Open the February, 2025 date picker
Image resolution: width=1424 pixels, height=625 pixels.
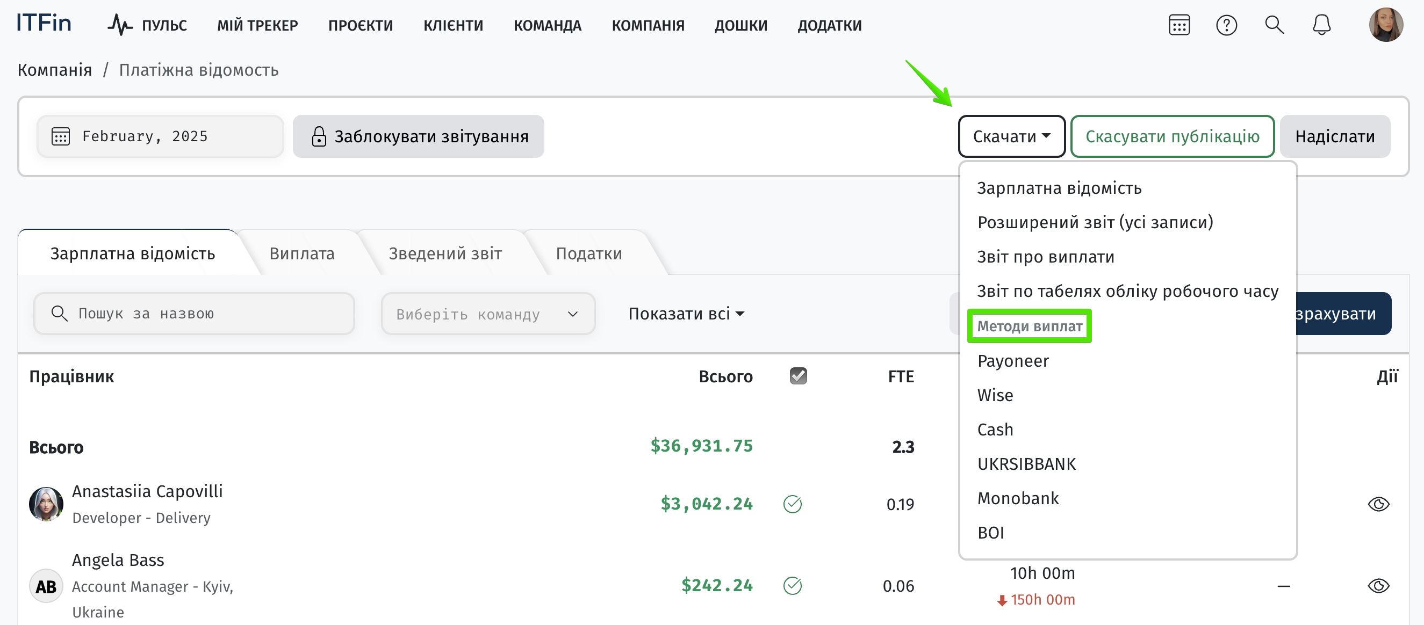160,136
